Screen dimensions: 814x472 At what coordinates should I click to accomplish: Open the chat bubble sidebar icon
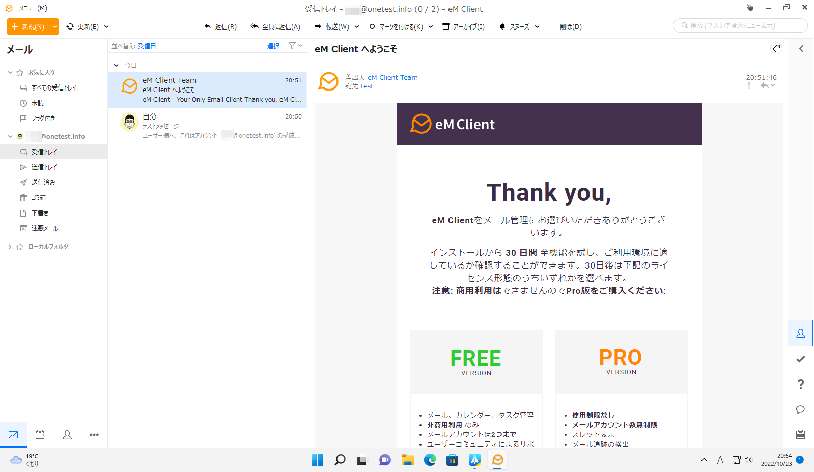(x=801, y=409)
